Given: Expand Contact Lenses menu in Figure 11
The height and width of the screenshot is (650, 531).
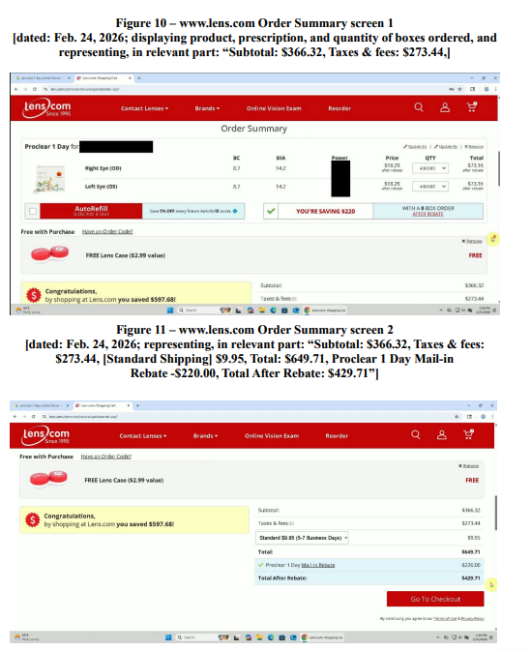Looking at the screenshot, I should coord(143,435).
